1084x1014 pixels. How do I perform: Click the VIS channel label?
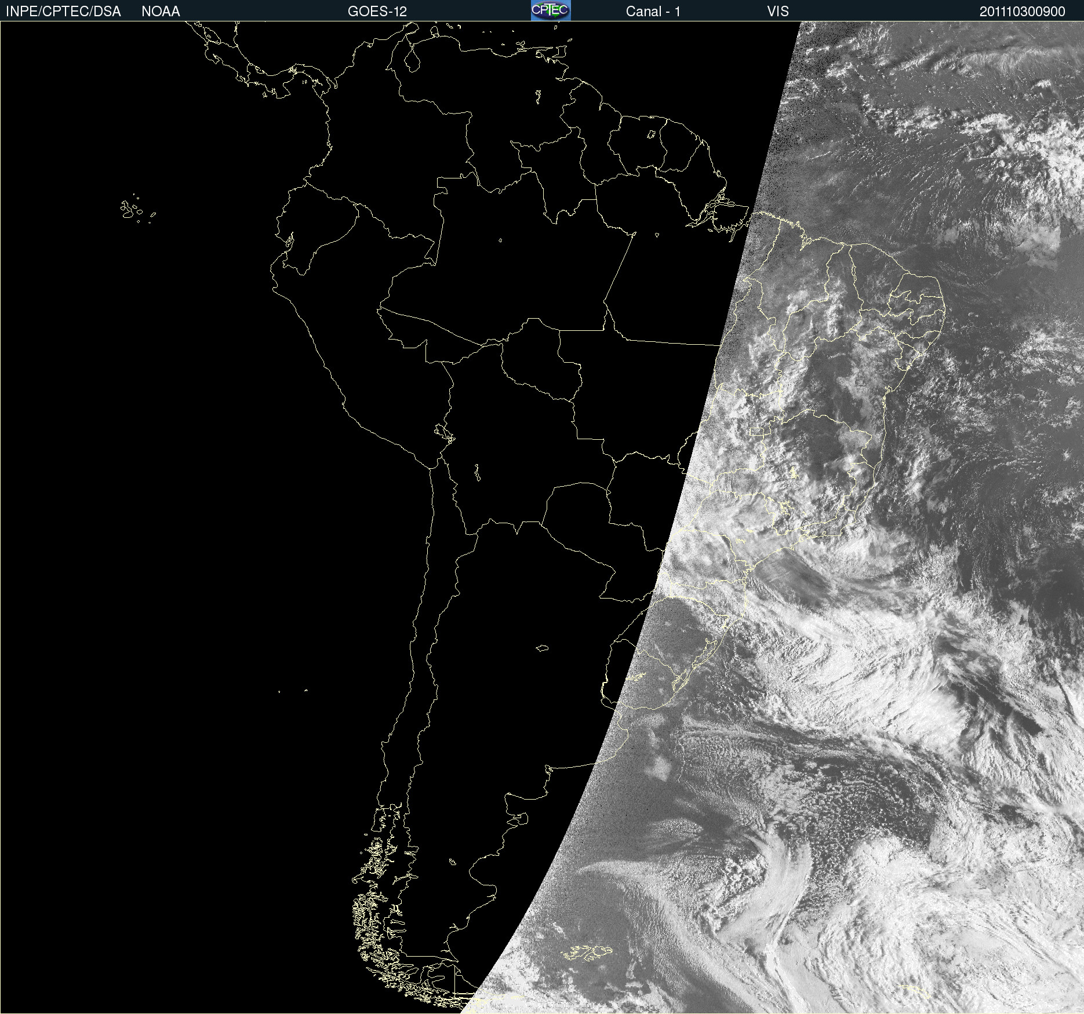point(778,12)
